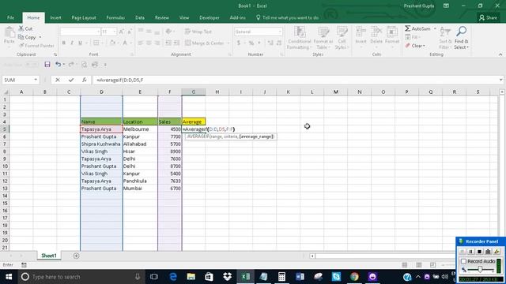Open the Insert Function fx dialog
Image resolution: width=506 pixels, height=284 pixels.
click(x=85, y=80)
